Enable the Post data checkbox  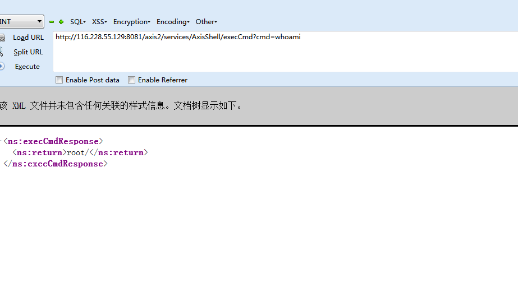tap(59, 80)
